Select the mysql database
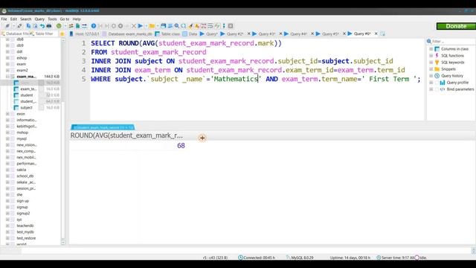Image resolution: width=476 pixels, height=268 pixels. (x=22, y=138)
